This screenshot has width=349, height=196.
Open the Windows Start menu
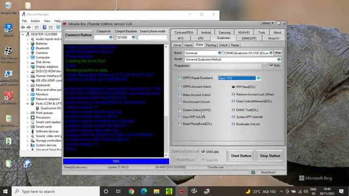[x=5, y=191]
